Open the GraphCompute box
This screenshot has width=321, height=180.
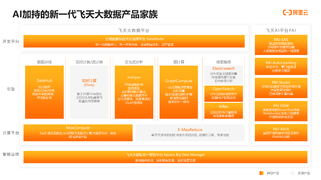click(x=179, y=92)
